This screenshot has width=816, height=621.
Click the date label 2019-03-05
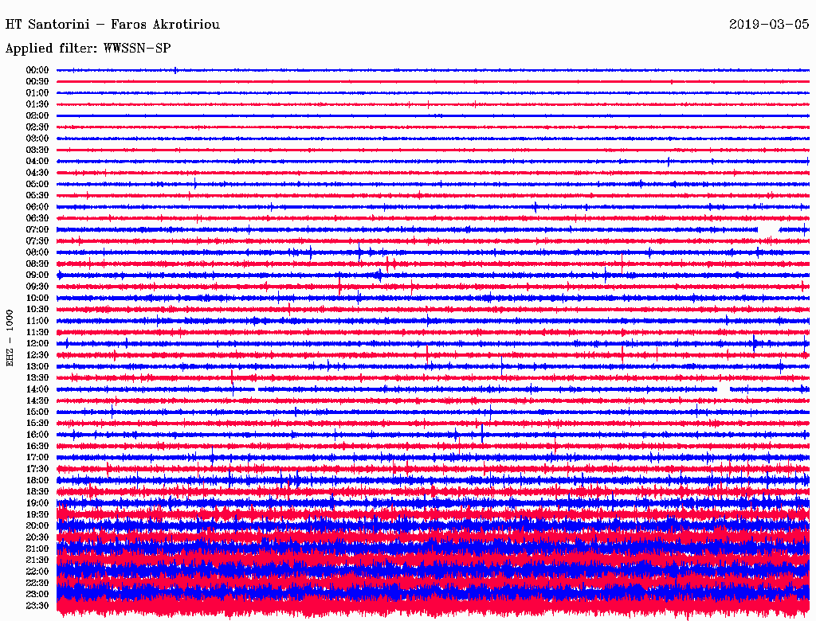[x=769, y=25]
